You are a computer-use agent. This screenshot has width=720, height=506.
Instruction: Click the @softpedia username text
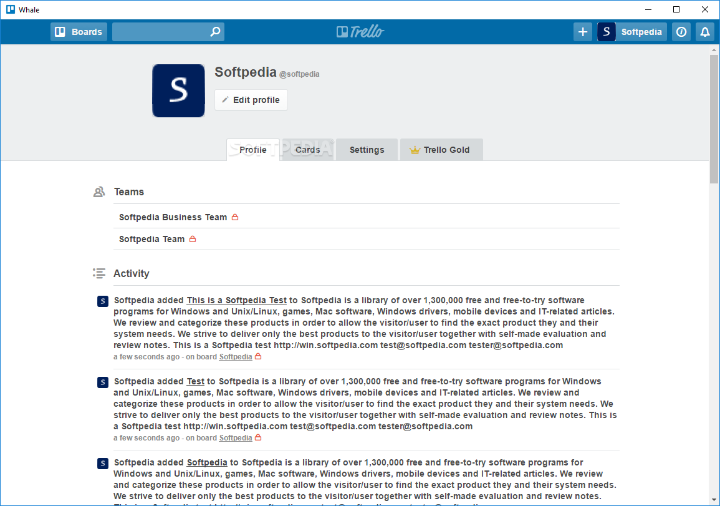pos(299,74)
